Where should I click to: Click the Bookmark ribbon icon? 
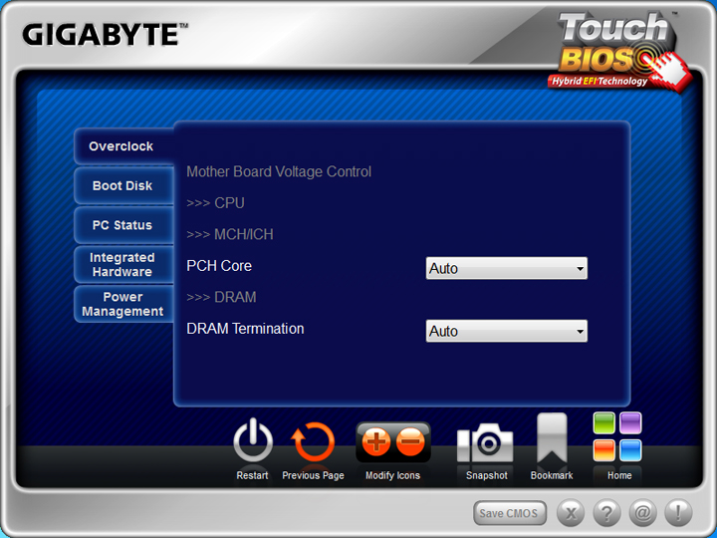coord(551,439)
